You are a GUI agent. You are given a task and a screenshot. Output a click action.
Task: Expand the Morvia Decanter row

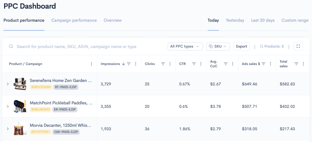(x=8, y=129)
